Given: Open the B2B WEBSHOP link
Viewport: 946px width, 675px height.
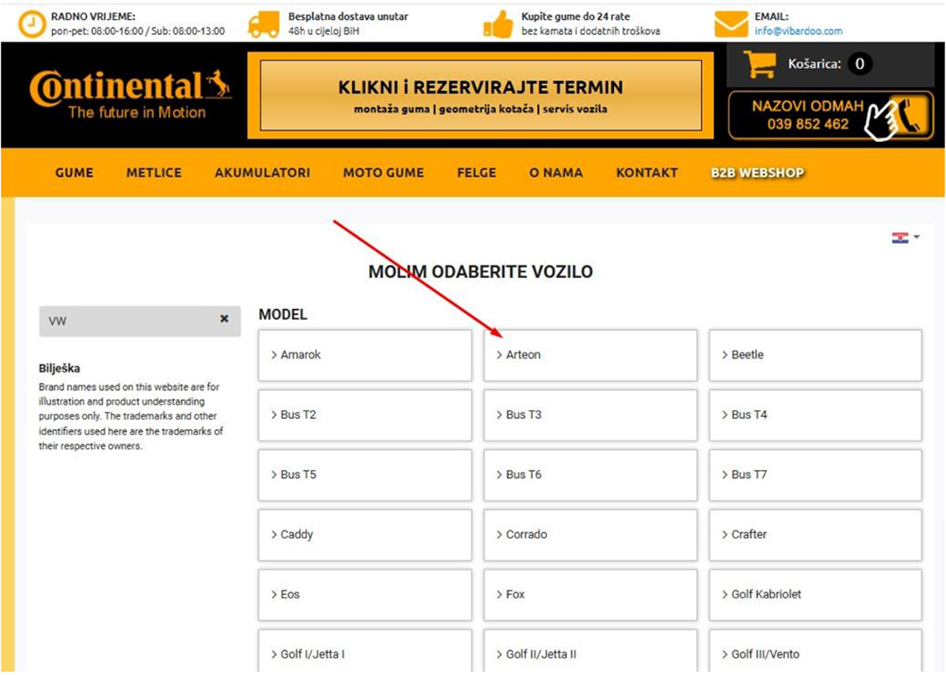Looking at the screenshot, I should 757,172.
